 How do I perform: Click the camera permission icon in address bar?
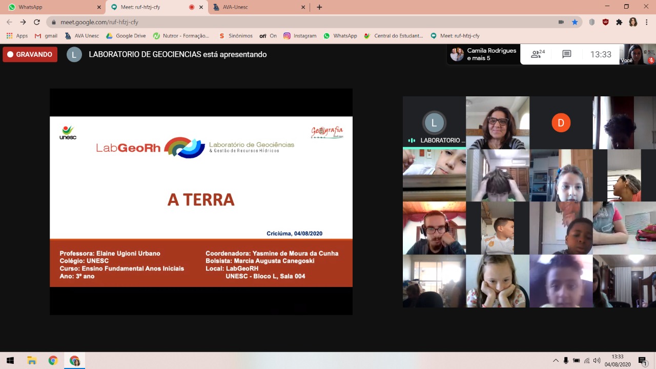(561, 22)
